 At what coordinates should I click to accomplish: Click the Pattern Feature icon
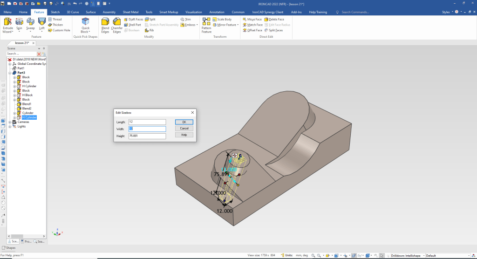(206, 22)
